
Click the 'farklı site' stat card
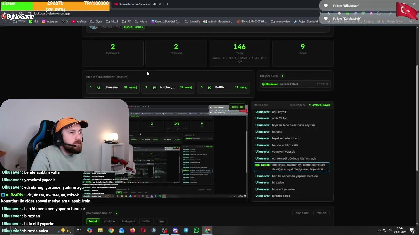pyautogui.click(x=176, y=53)
